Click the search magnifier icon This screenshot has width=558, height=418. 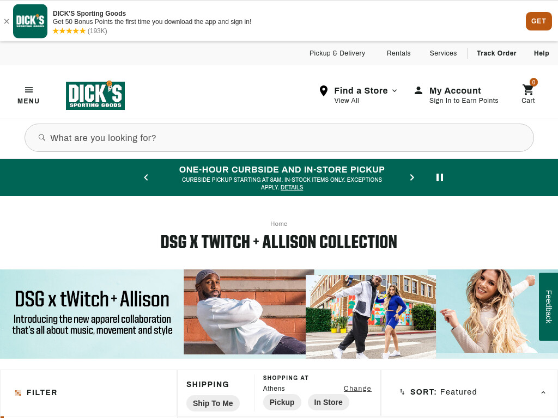[x=42, y=137]
